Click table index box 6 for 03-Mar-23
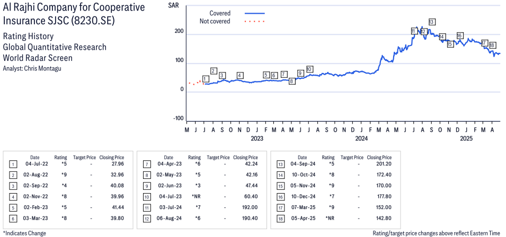506x237 pixels. click(13, 218)
